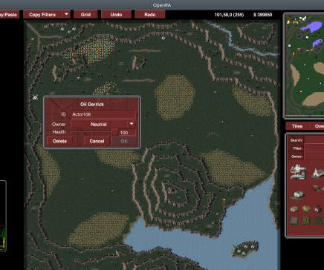Image resolution: width=324 pixels, height=270 pixels.
Task: Open the Owner filter field in actor palette
Action: tap(314, 157)
